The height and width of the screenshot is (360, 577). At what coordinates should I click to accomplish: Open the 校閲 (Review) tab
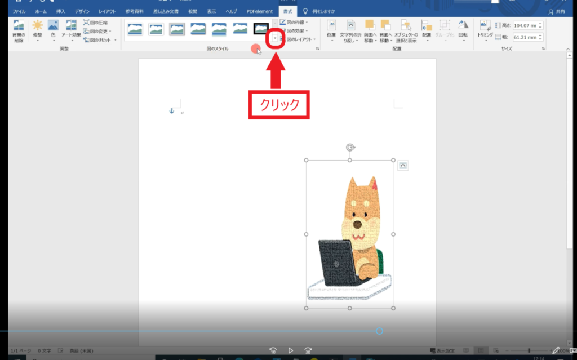click(x=193, y=11)
